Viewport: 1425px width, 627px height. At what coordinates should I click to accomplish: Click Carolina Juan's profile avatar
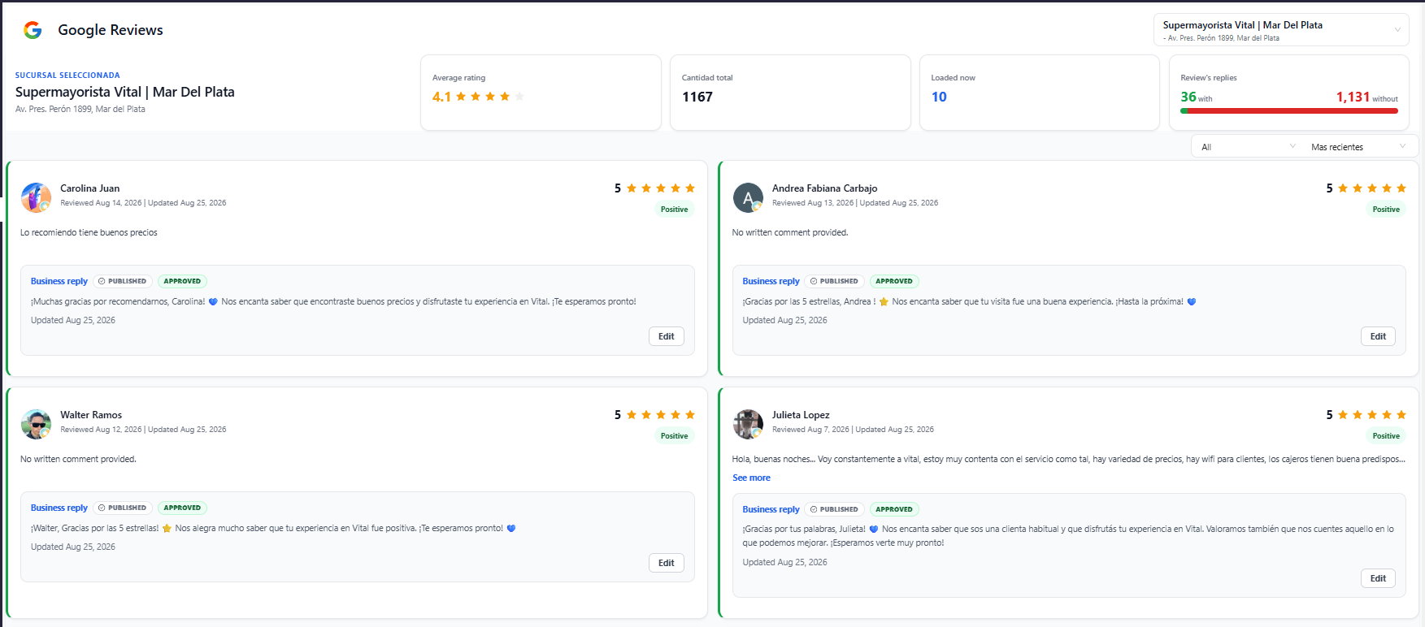tap(36, 197)
